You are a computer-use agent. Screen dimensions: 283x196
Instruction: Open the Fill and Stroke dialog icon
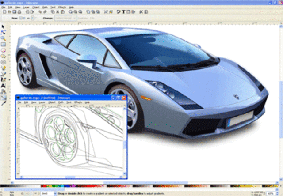(119, 12)
